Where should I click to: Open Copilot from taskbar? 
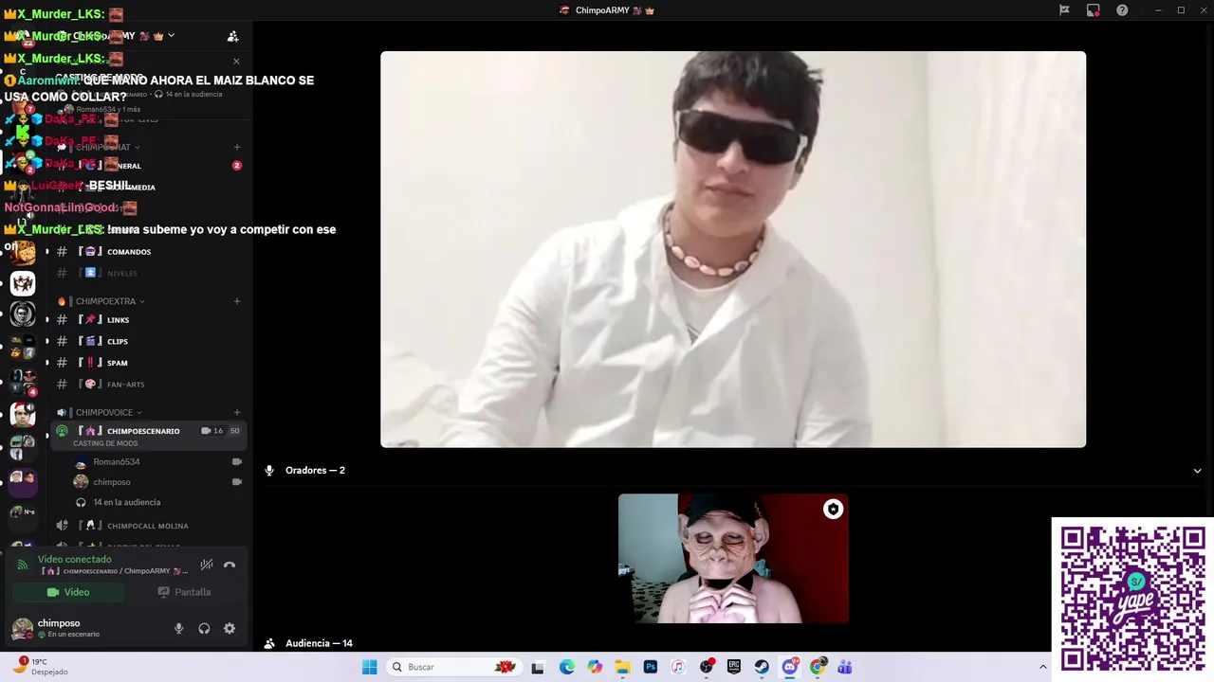click(x=595, y=668)
